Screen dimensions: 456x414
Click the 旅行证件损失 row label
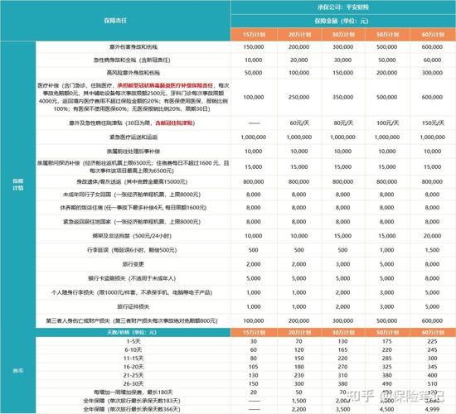click(133, 307)
